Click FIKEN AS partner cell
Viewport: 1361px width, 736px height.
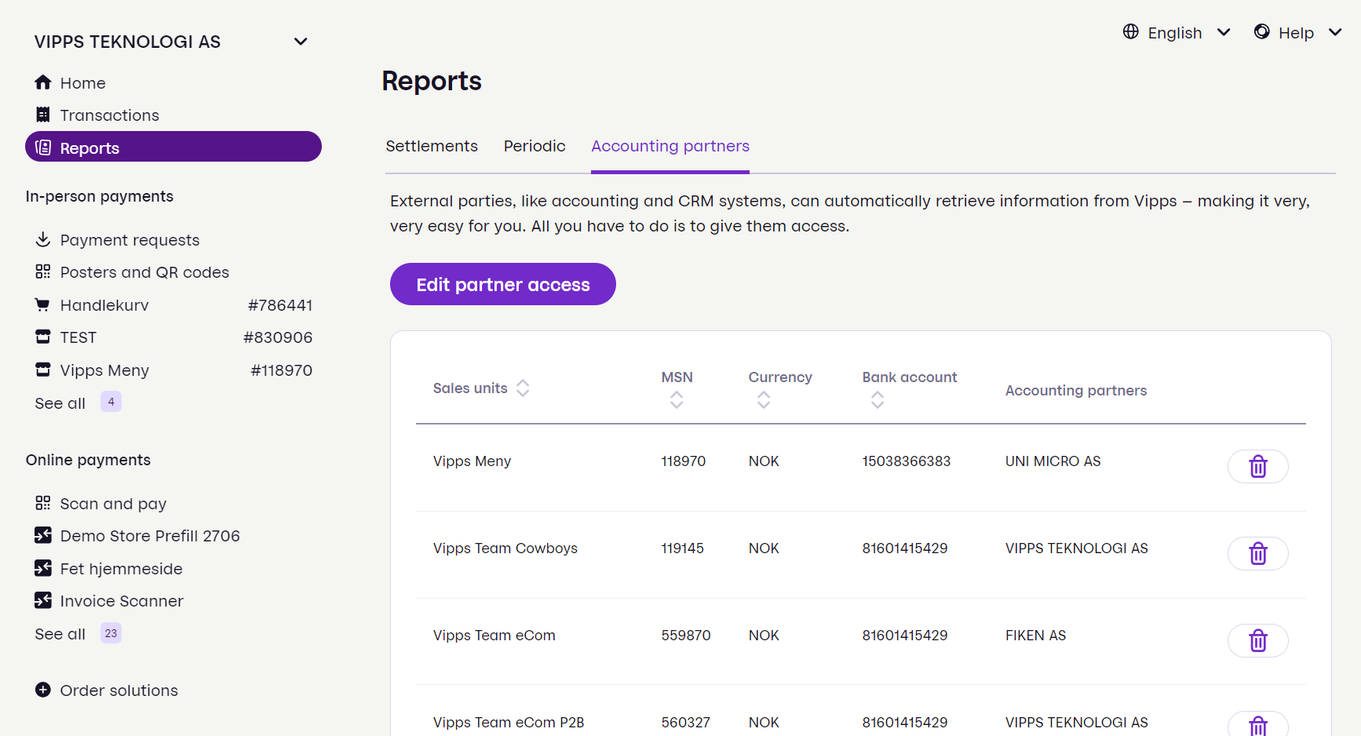tap(1036, 636)
